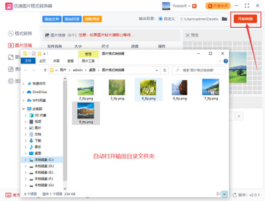265x201 pixels.
Task: Open the output directory folder icon
Action: (x=224, y=19)
